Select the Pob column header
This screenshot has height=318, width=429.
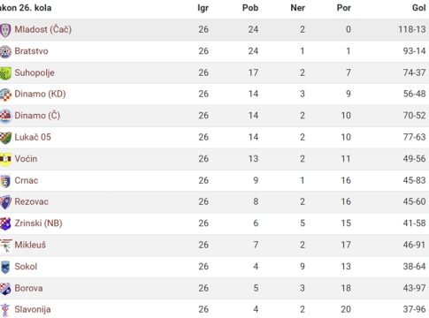point(250,8)
